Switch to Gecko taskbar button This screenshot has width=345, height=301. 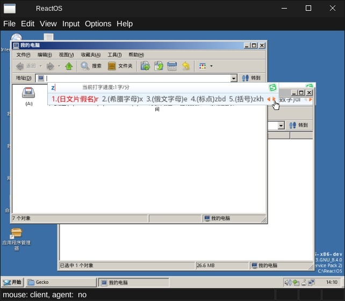[x=61, y=282]
